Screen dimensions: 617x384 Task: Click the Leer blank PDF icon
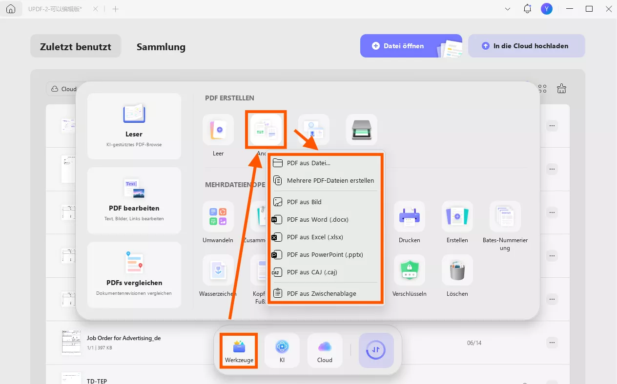click(x=218, y=130)
